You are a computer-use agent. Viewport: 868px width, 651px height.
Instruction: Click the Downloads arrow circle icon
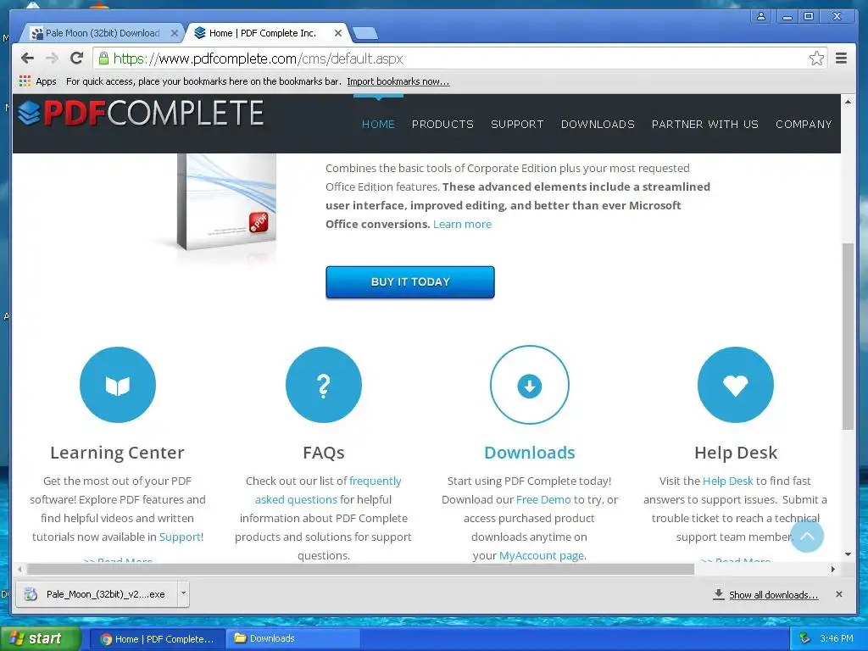coord(529,385)
